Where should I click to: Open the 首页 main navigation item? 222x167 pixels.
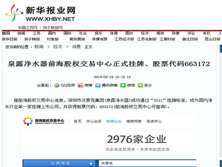coord(6,33)
